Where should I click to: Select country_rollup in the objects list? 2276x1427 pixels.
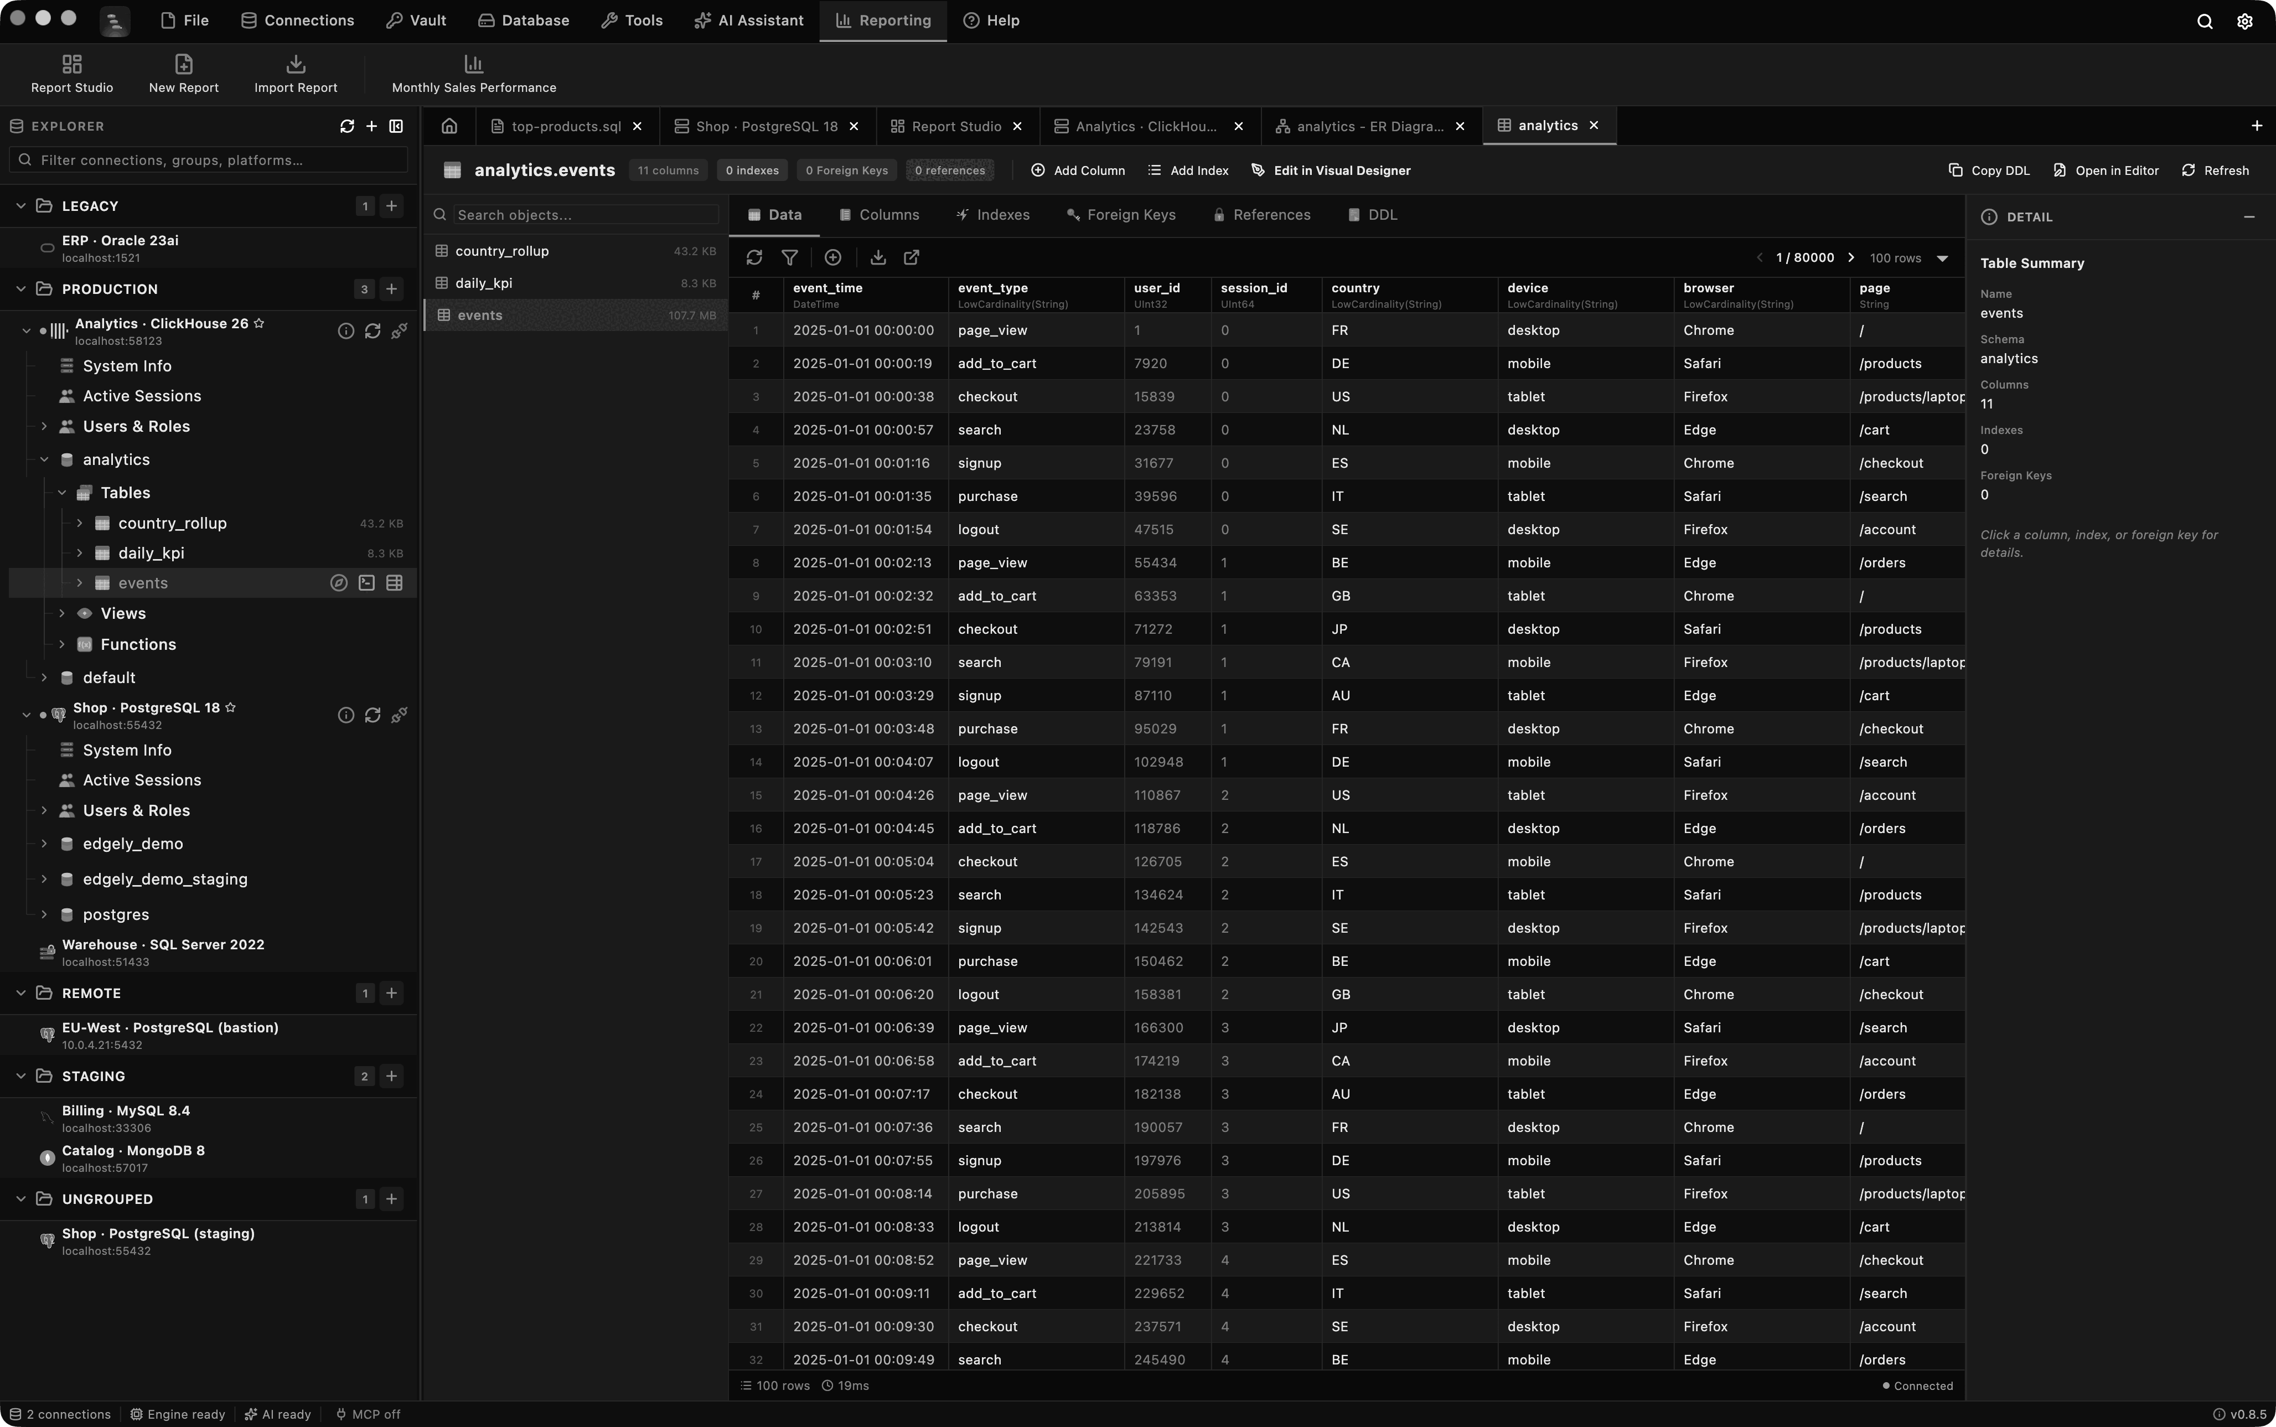coord(576,251)
